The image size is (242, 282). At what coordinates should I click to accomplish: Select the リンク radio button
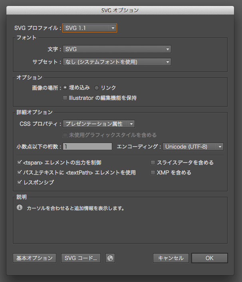(97, 88)
